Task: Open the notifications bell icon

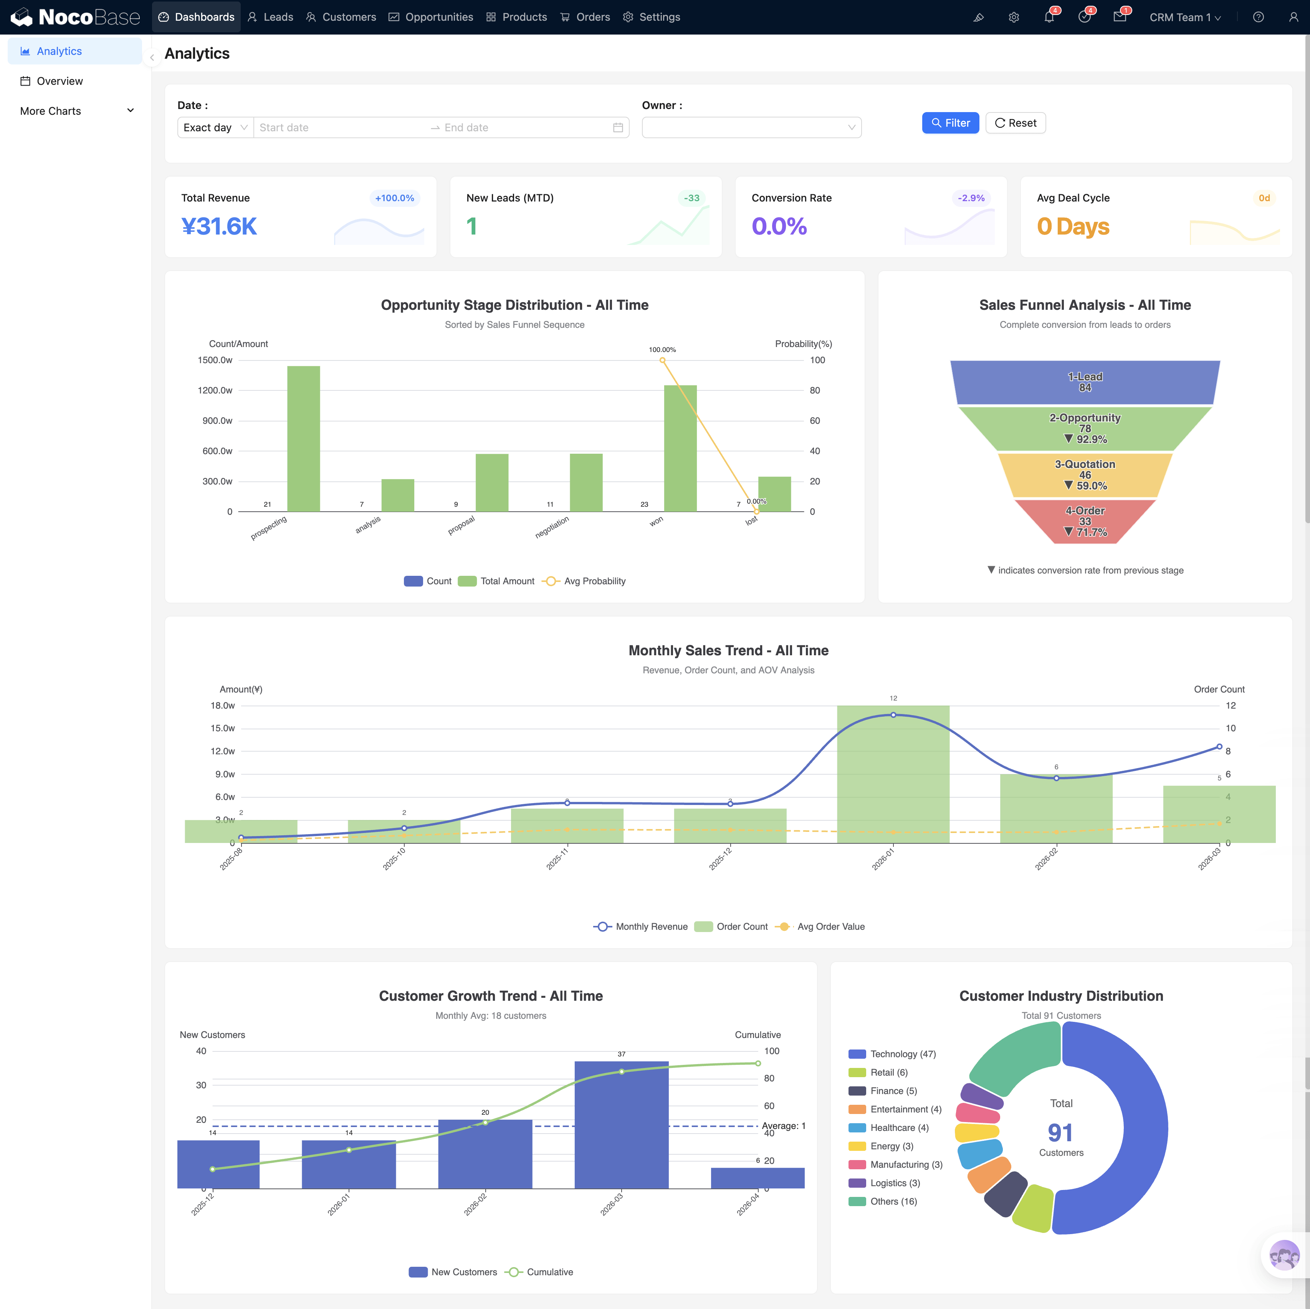Action: 1049,18
